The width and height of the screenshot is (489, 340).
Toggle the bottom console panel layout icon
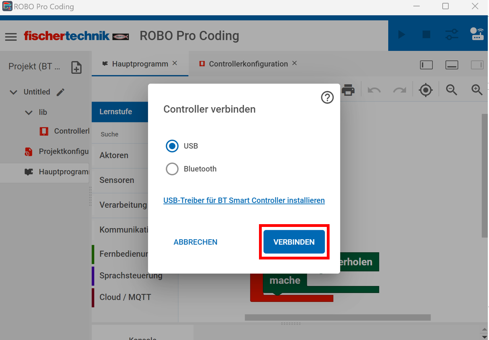click(452, 65)
